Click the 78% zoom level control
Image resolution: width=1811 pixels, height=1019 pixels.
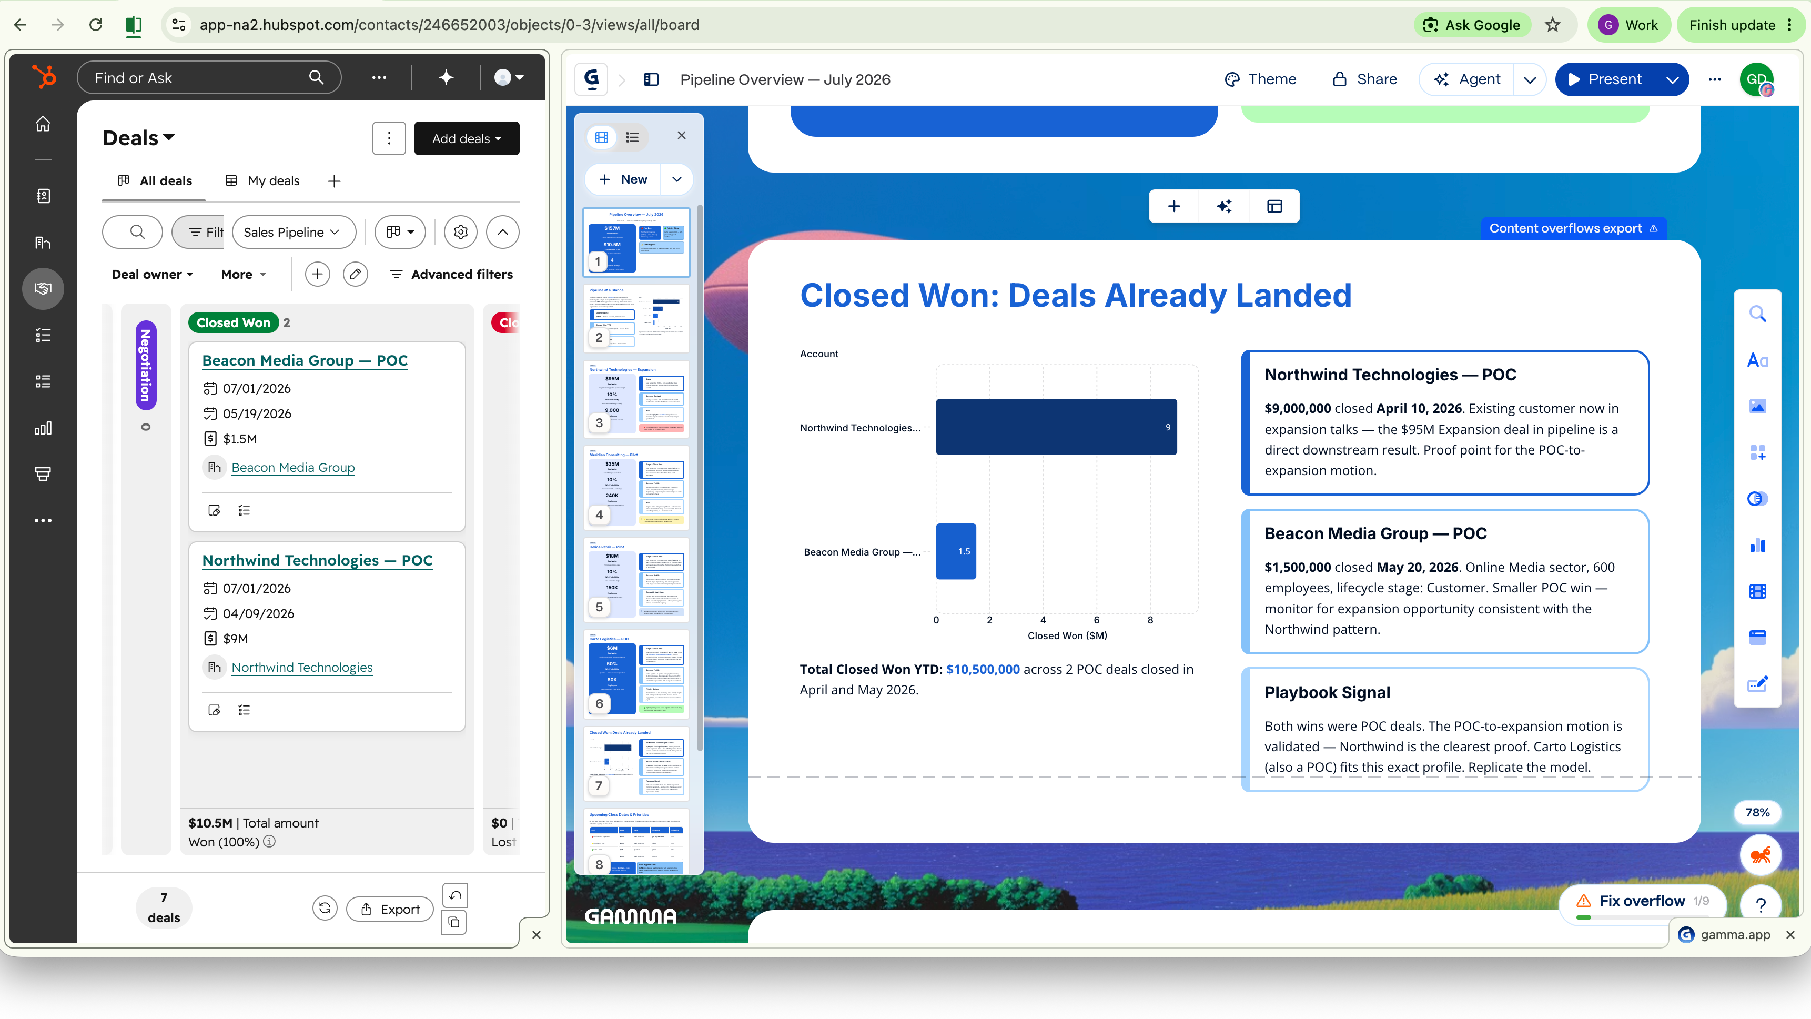click(x=1757, y=812)
